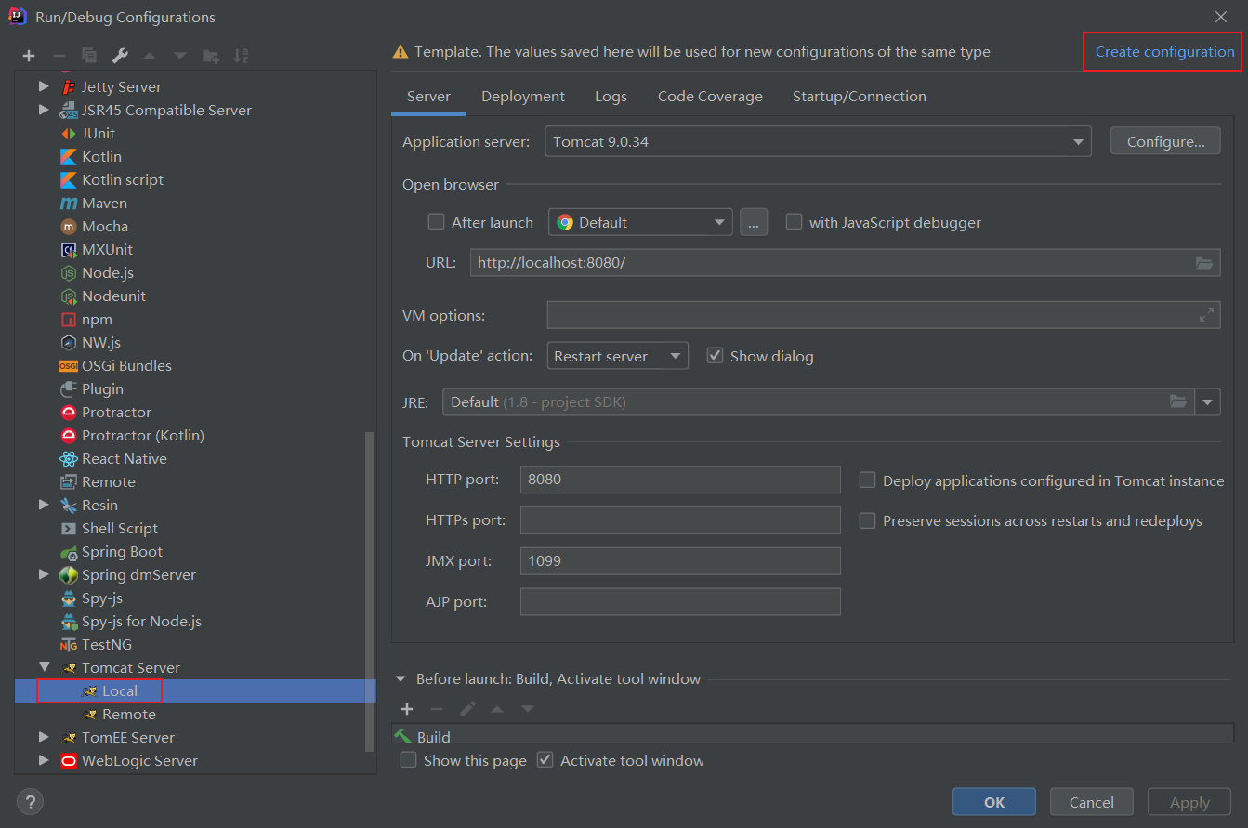The height and width of the screenshot is (828, 1248).
Task: Select Local under Tomcat Server
Action: [x=120, y=690]
